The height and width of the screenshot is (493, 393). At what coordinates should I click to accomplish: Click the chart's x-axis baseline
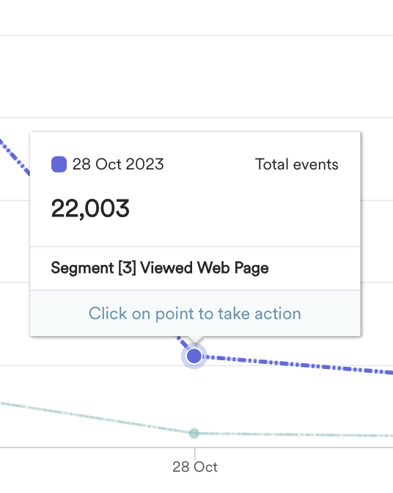196,447
